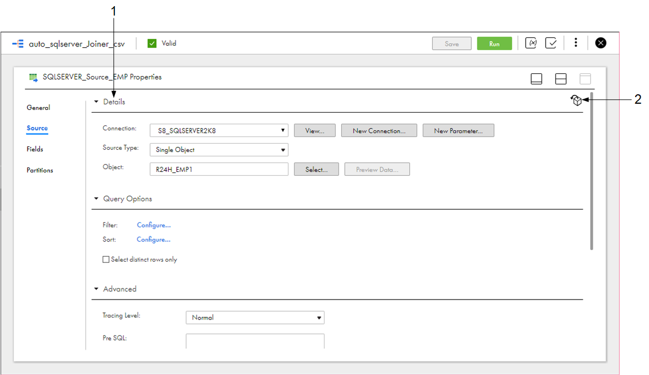Click the mapping name auto_sqlserver_Joiner_csv
Image resolution: width=649 pixels, height=375 pixels.
[77, 44]
